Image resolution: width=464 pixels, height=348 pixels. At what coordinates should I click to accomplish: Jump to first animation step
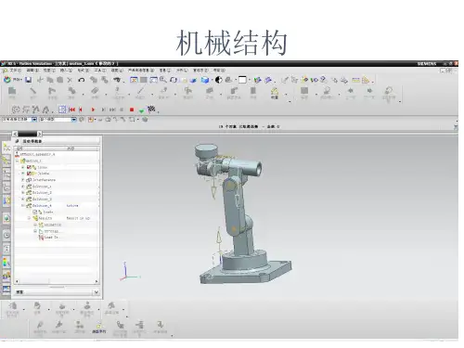(71, 110)
